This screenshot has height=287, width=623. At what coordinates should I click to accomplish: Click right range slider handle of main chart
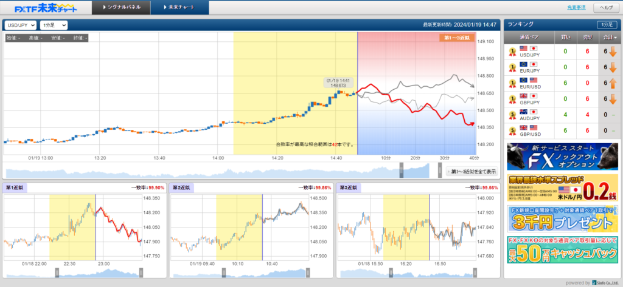coord(440,170)
